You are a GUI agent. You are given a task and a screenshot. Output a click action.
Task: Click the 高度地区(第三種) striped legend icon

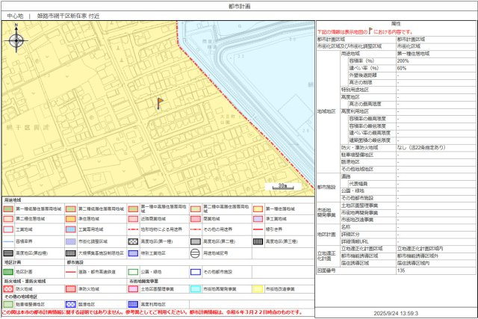258,242
